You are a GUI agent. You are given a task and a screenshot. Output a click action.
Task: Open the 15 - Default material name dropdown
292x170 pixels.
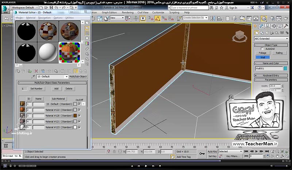click(x=52, y=76)
